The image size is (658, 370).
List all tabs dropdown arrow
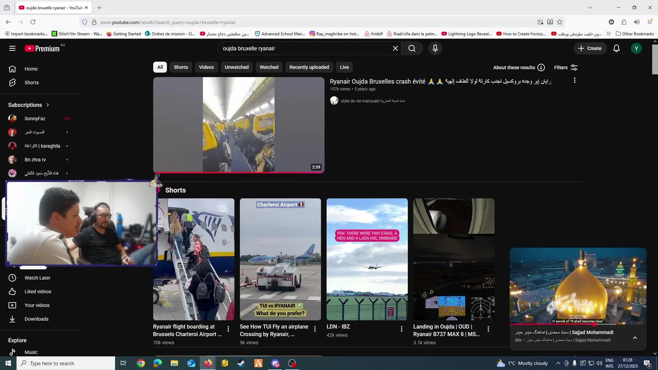point(590,8)
